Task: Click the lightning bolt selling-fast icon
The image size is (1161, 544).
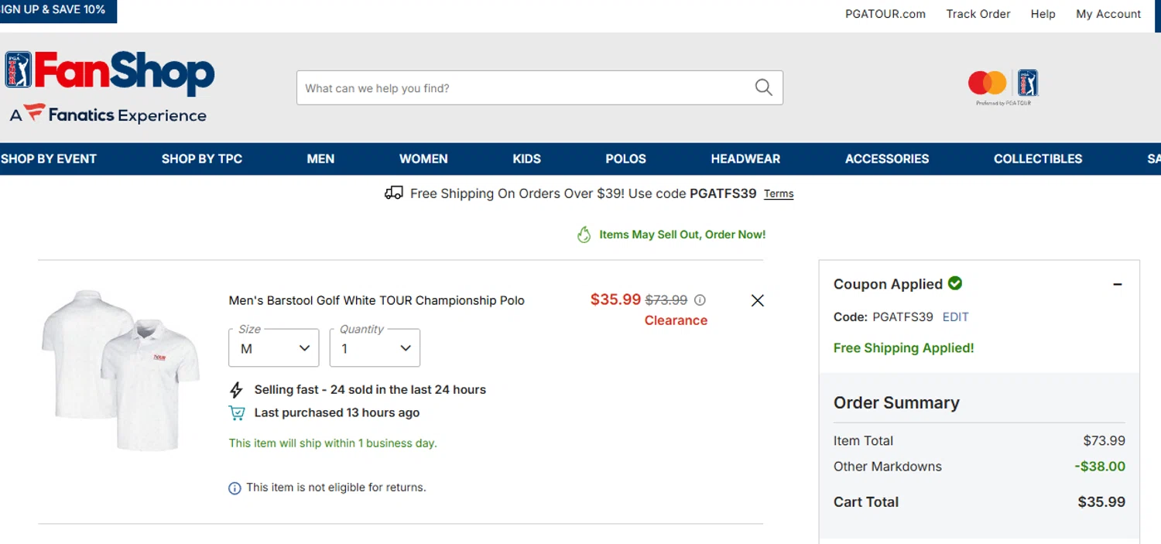Action: [237, 390]
